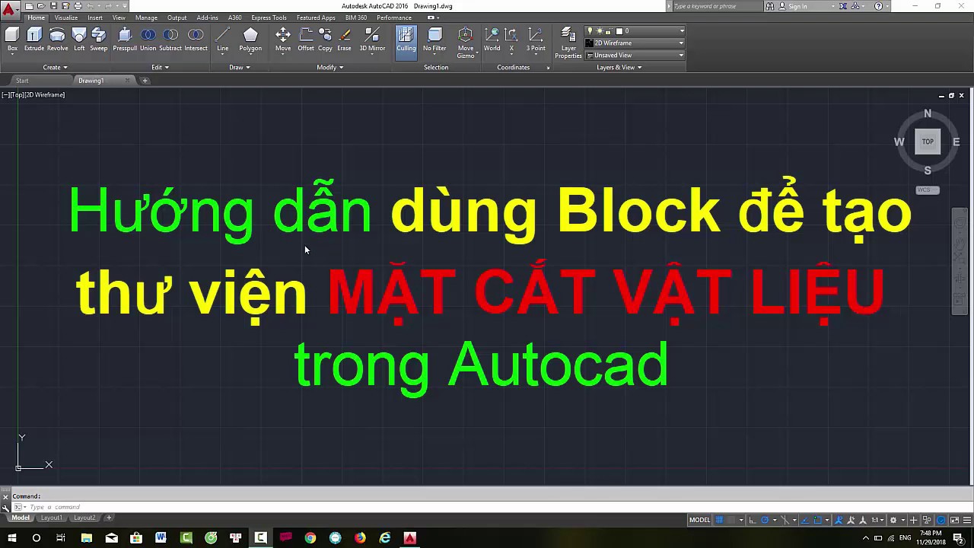The height and width of the screenshot is (548, 974).
Task: Activate the Move tool
Action: click(283, 39)
